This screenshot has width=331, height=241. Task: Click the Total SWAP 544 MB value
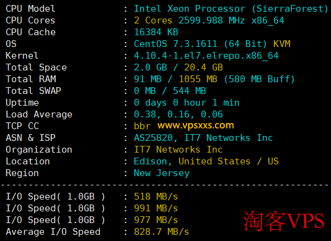(190, 91)
